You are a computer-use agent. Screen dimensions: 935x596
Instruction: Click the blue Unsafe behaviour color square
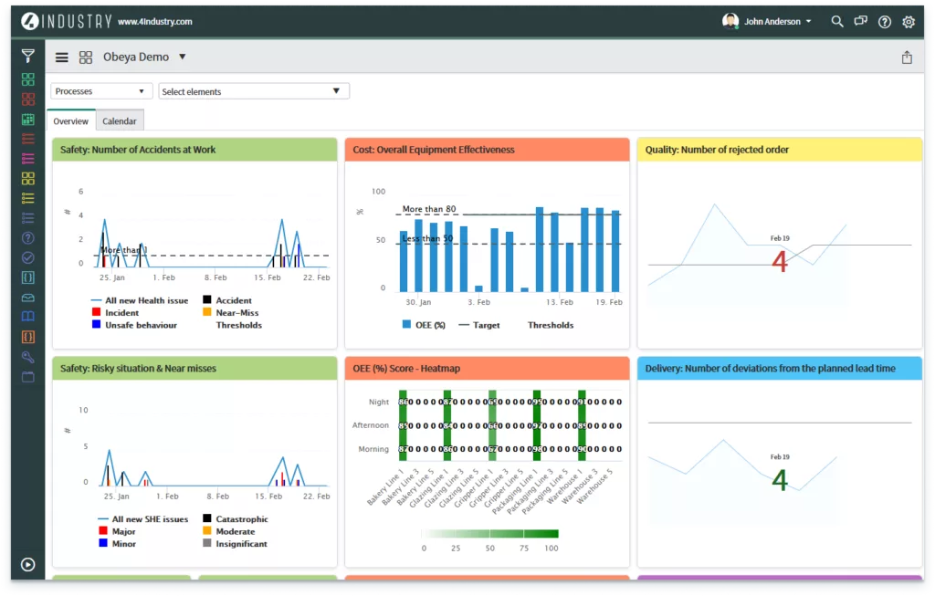coord(96,324)
